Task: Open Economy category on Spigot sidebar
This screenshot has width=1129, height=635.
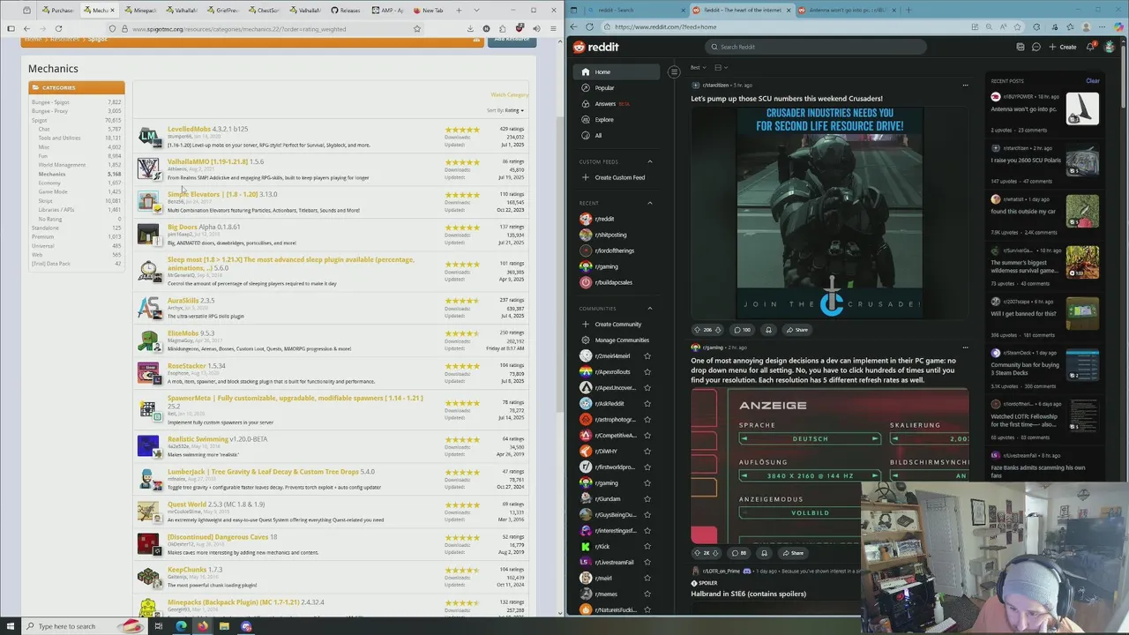Action: (x=49, y=183)
